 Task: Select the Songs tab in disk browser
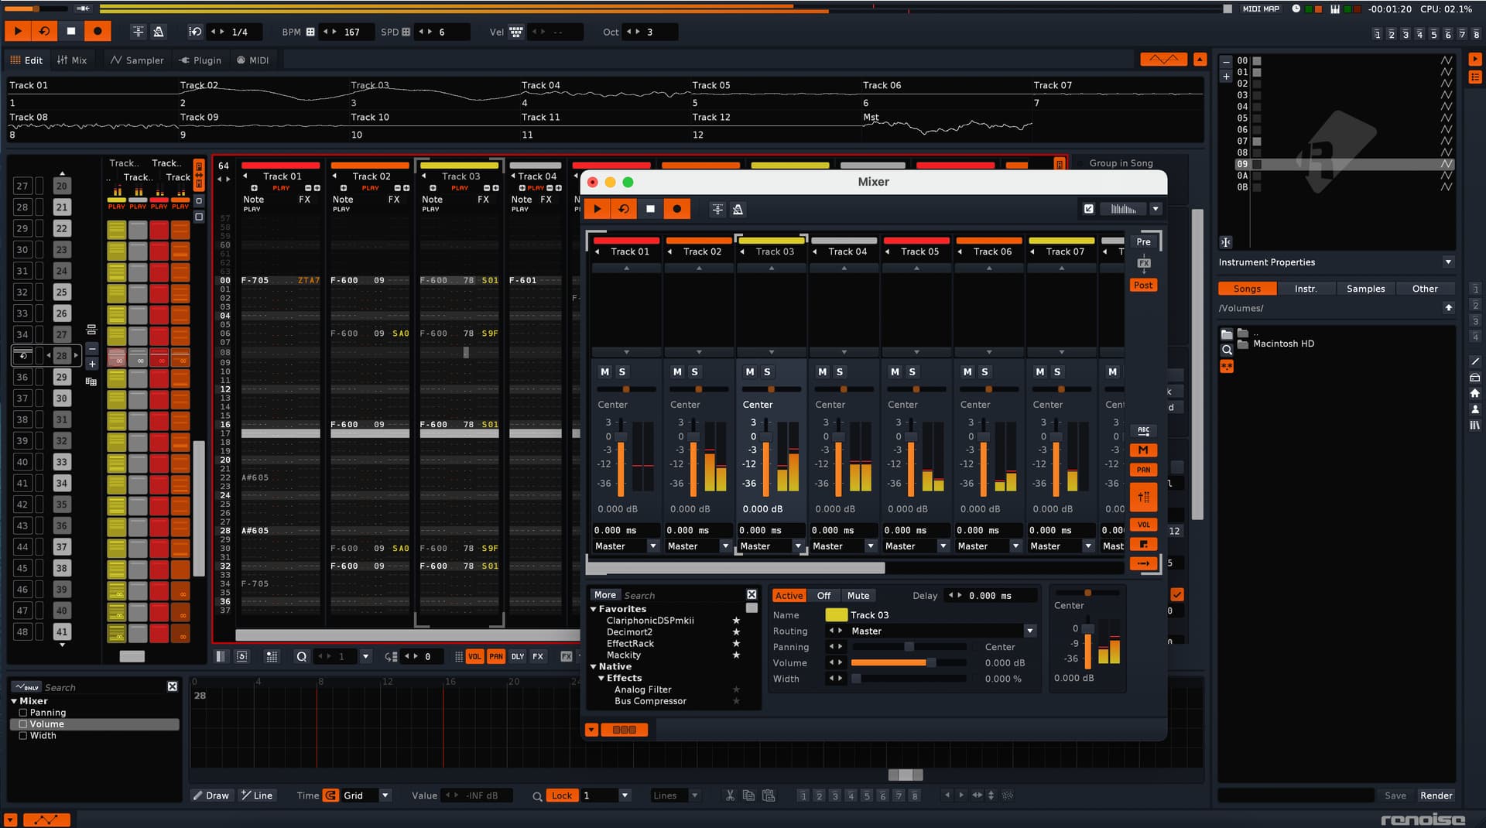[x=1247, y=289]
